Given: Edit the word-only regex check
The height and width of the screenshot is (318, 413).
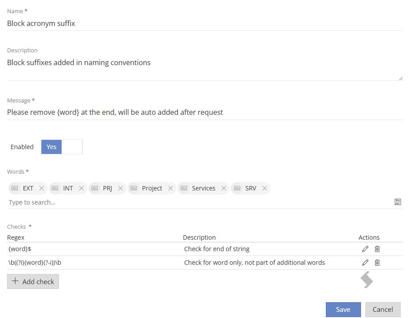Looking at the screenshot, I should point(365,263).
